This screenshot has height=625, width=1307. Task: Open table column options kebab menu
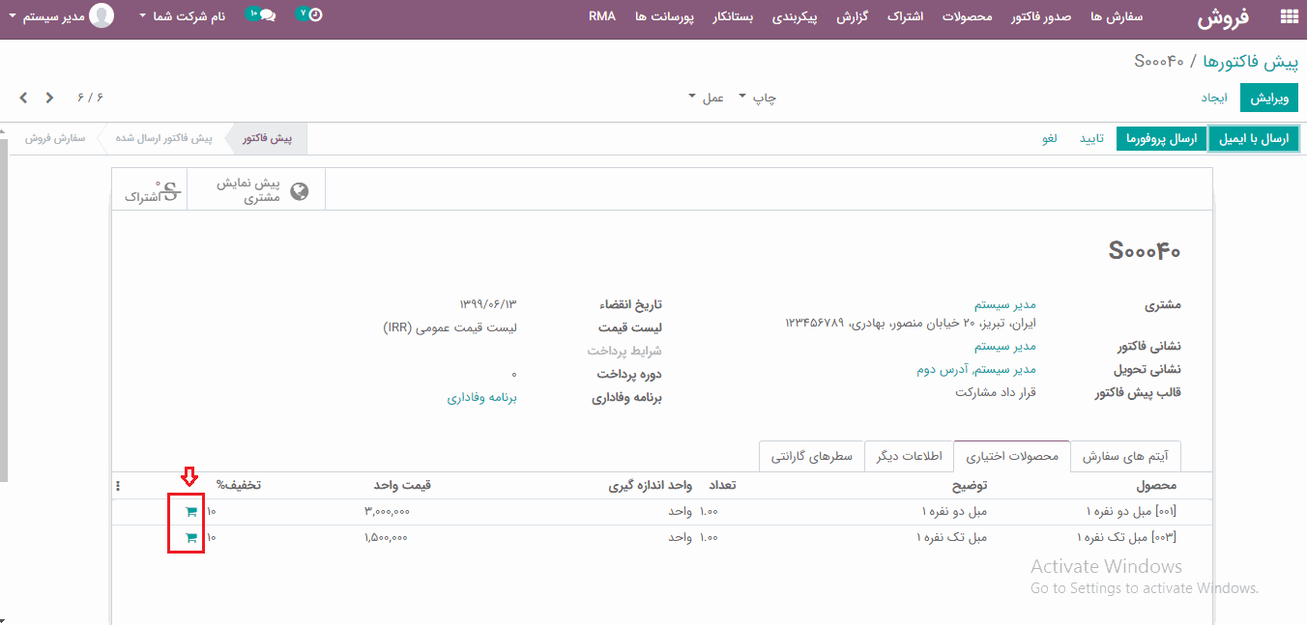118,486
